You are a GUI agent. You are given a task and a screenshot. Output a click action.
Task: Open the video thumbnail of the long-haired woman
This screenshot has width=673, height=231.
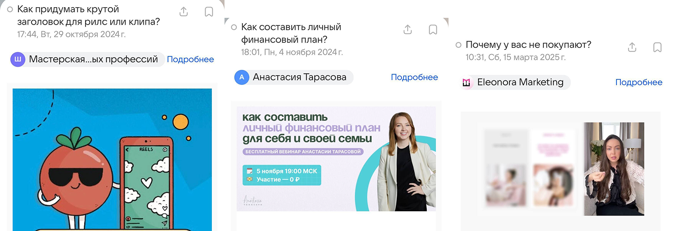click(614, 169)
